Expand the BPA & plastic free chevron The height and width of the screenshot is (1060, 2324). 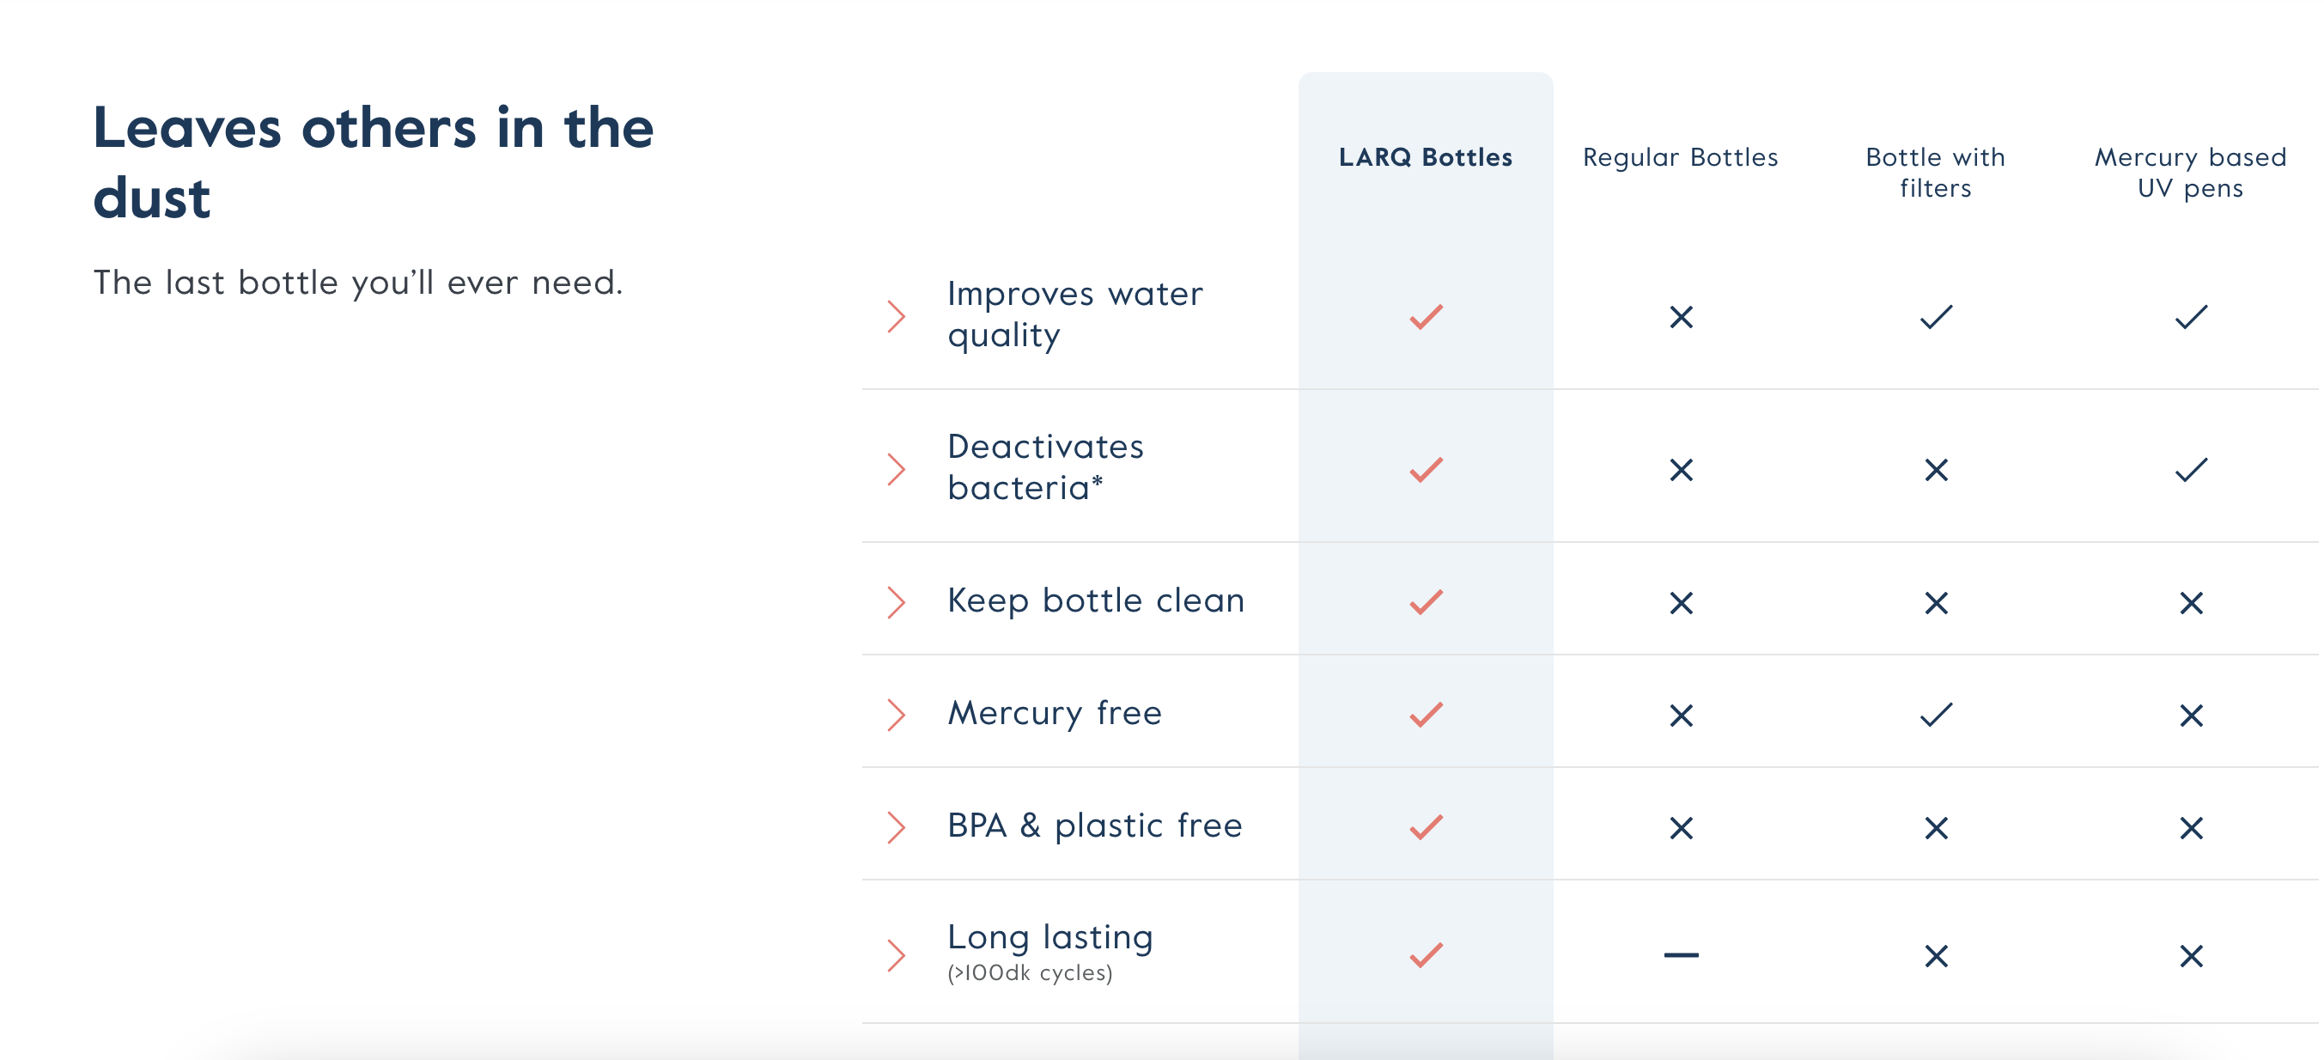pos(896,827)
